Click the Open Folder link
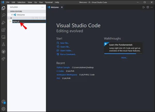The width and height of the screenshot is (155, 112). 66,51
